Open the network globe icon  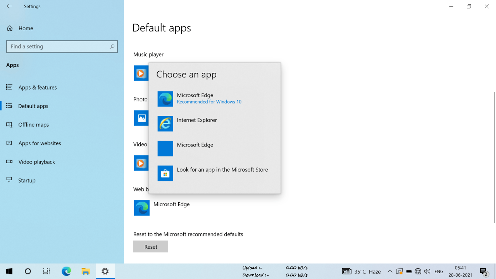[418, 271]
